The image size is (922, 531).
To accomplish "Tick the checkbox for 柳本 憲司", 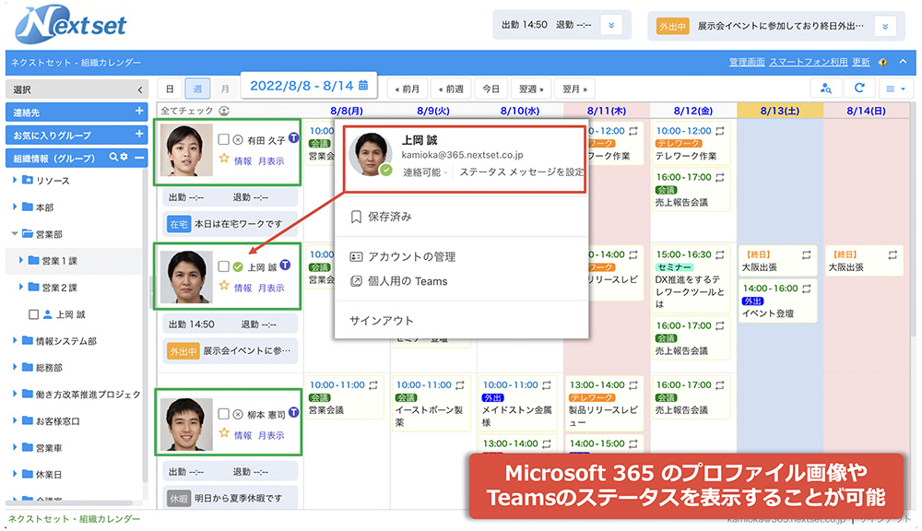I will point(223,414).
